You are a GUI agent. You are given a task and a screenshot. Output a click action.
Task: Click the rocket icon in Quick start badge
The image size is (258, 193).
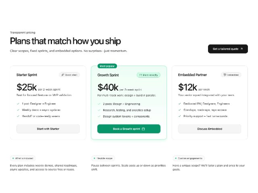[62, 75]
